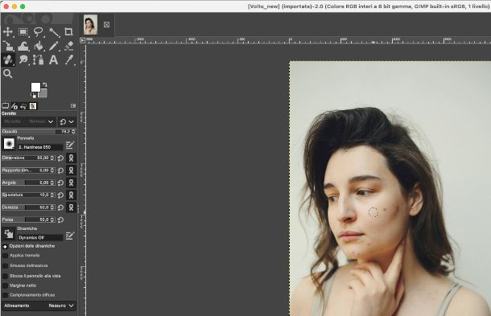Viewport: 491px width, 316px height.
Task: Select the Heal (Cerotto) tool
Action: 7,60
